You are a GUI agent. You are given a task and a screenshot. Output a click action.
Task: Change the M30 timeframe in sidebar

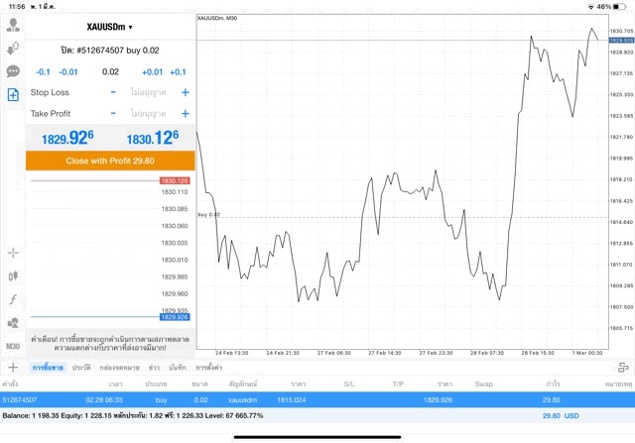click(13, 346)
